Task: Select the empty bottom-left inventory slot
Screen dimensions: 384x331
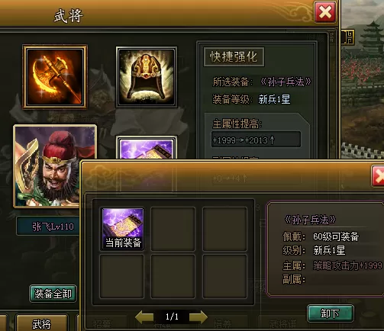Action: point(121,276)
